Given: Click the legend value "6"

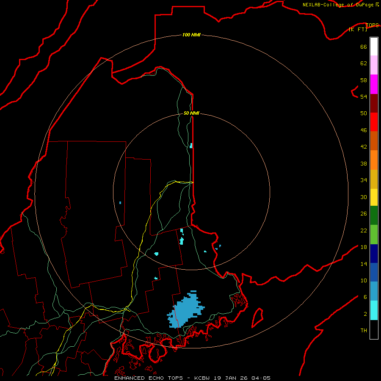Looking at the screenshot, I should click(365, 297).
